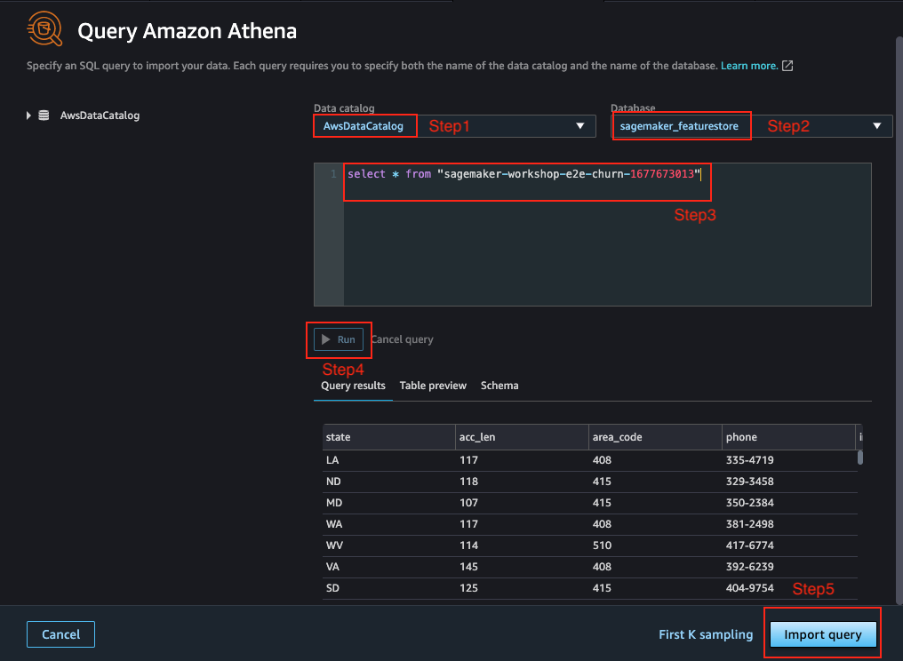
Task: Click the results table vertical scrollbar thumb
Action: tap(859, 458)
